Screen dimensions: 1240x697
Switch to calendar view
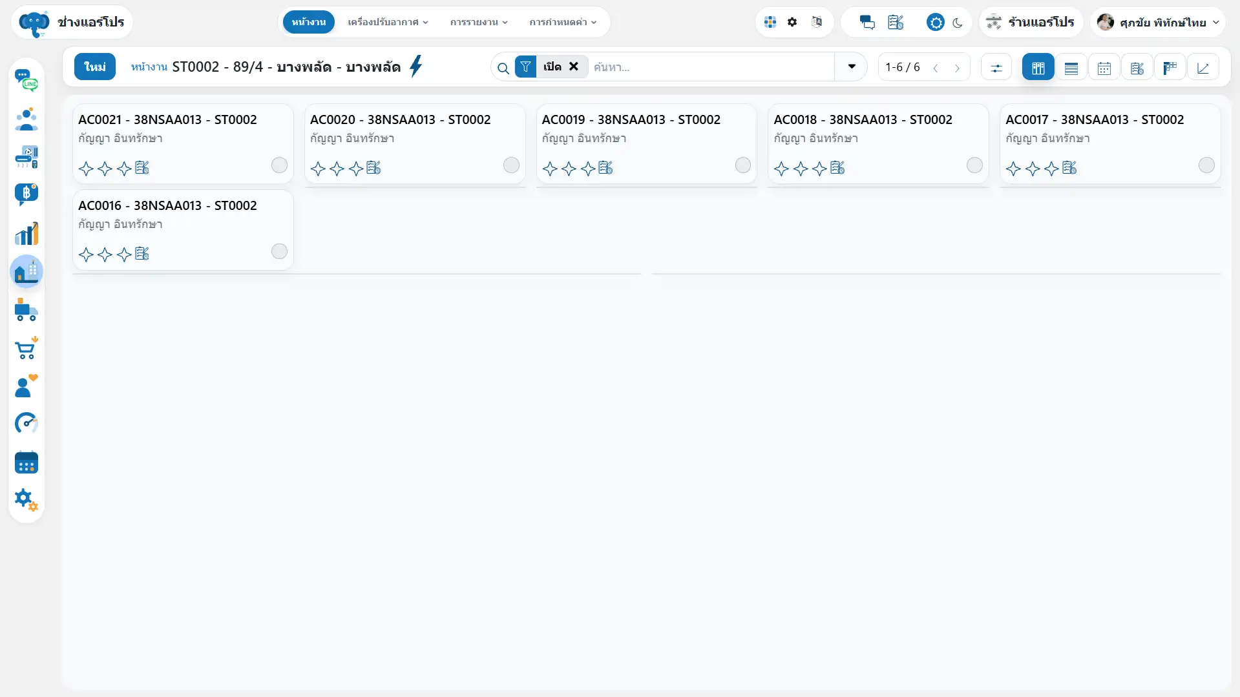click(x=1104, y=67)
